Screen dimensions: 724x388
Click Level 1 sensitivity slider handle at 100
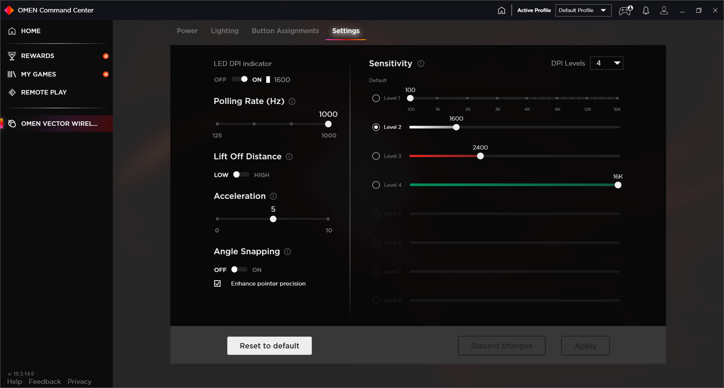click(411, 98)
